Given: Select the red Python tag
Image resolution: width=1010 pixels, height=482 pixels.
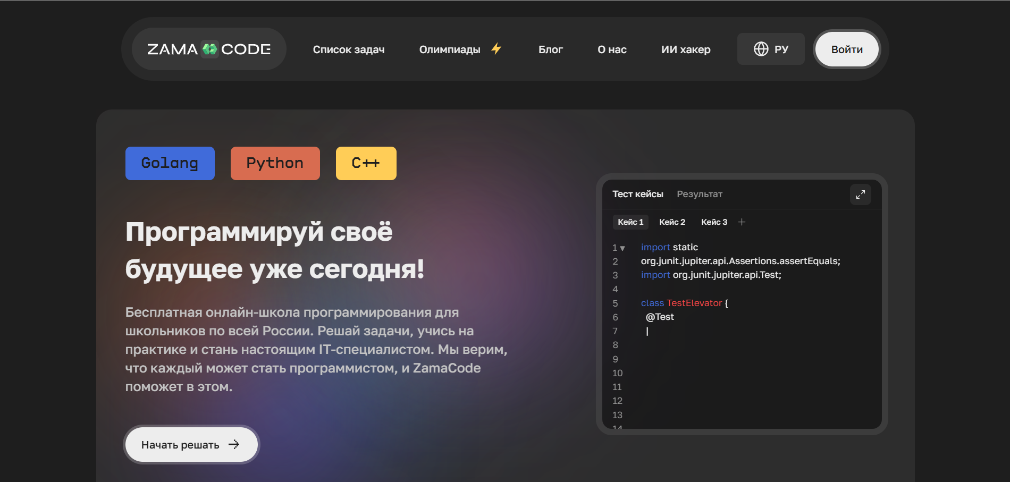Looking at the screenshot, I should (x=275, y=163).
